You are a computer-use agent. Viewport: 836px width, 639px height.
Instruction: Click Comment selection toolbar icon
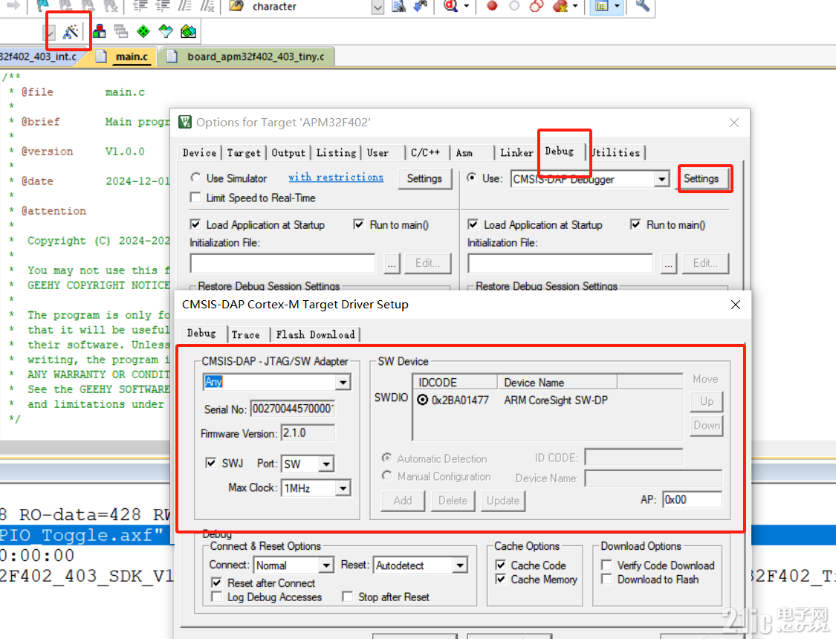click(185, 6)
